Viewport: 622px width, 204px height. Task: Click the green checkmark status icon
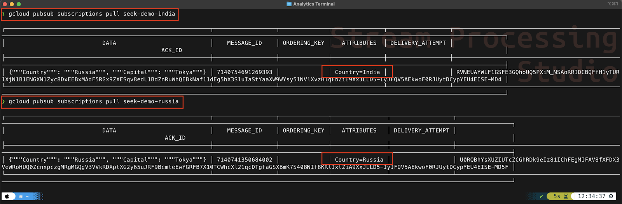coord(541,196)
